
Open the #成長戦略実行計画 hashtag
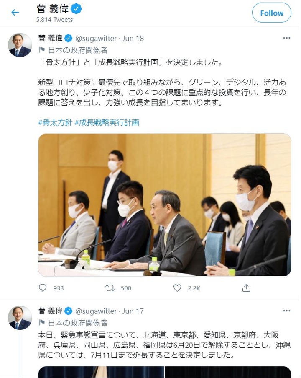107,122
